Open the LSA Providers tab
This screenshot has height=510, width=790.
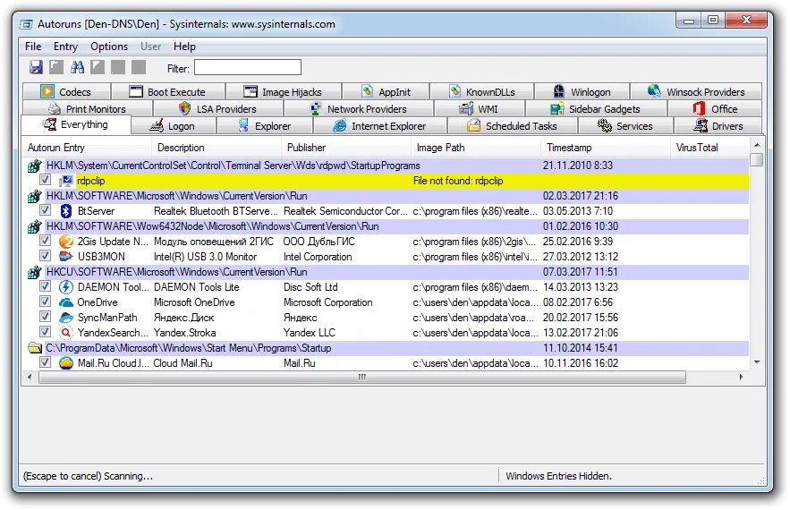217,109
